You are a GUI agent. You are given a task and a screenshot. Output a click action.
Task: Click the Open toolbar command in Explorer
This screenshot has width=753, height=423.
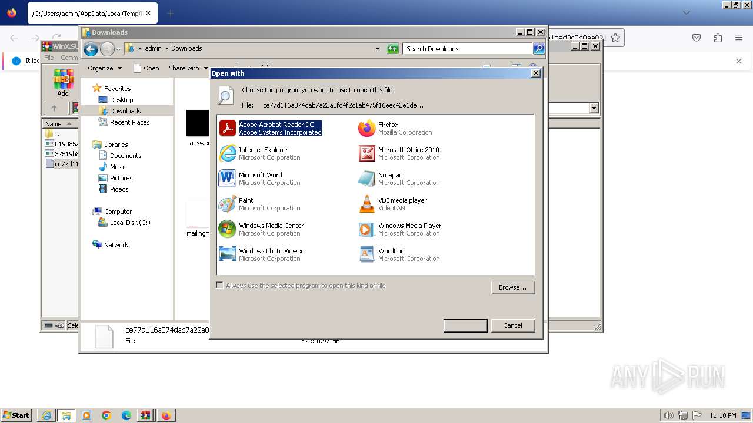(x=146, y=68)
